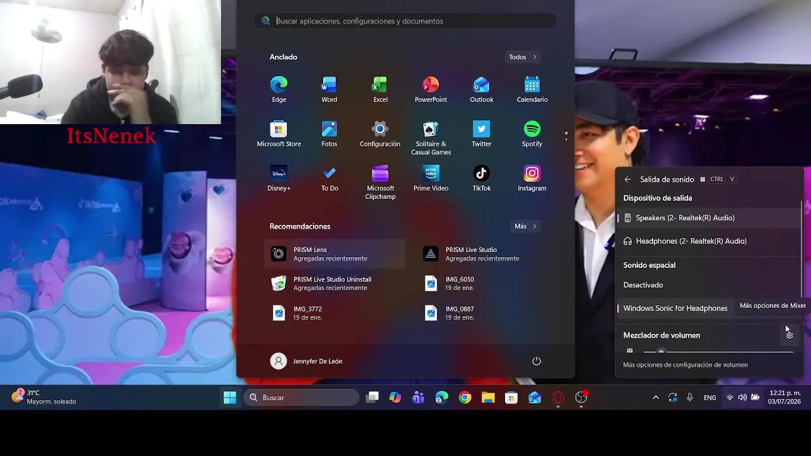Click the microphone icon in system tray

click(x=690, y=398)
